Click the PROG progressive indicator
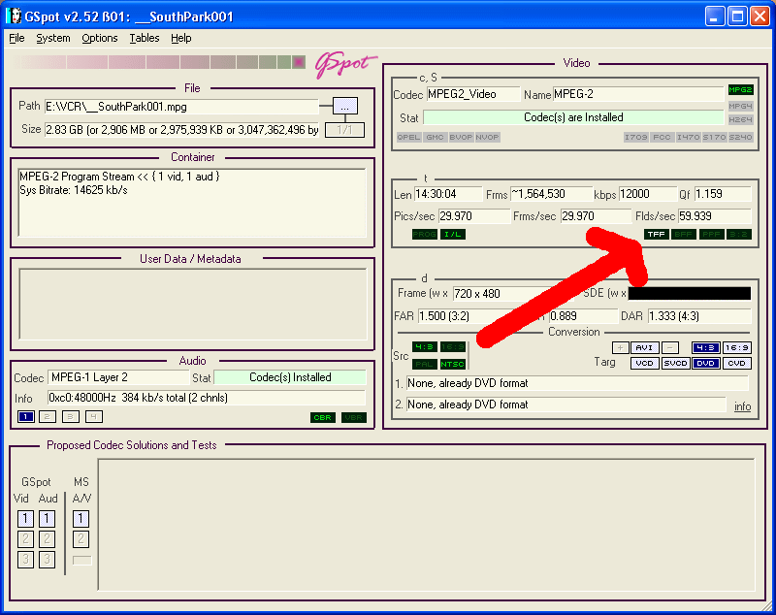The width and height of the screenshot is (776, 615). (425, 235)
